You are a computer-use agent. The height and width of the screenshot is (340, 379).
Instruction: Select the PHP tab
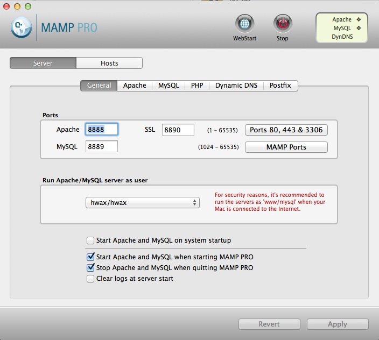point(197,86)
